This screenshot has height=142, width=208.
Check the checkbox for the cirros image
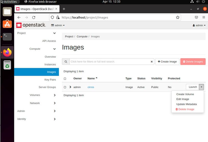pyautogui.click(x=65, y=87)
